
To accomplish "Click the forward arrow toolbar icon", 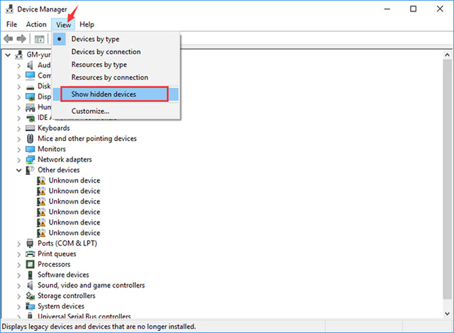I will click(x=22, y=38).
